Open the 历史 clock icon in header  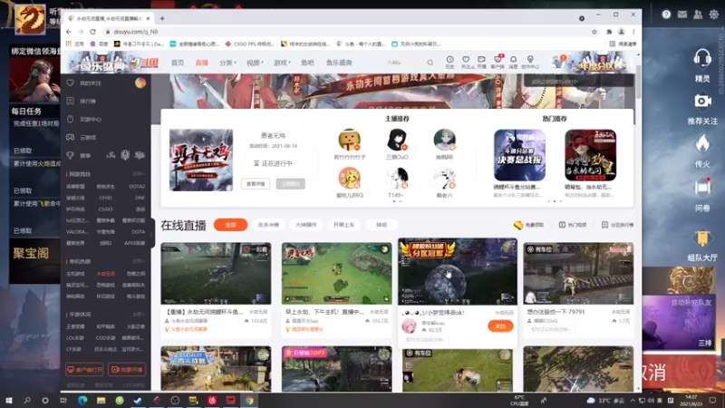point(449,59)
